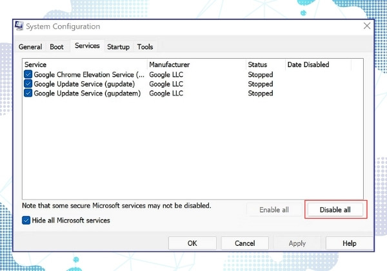Click the Disable all button

pos(335,210)
